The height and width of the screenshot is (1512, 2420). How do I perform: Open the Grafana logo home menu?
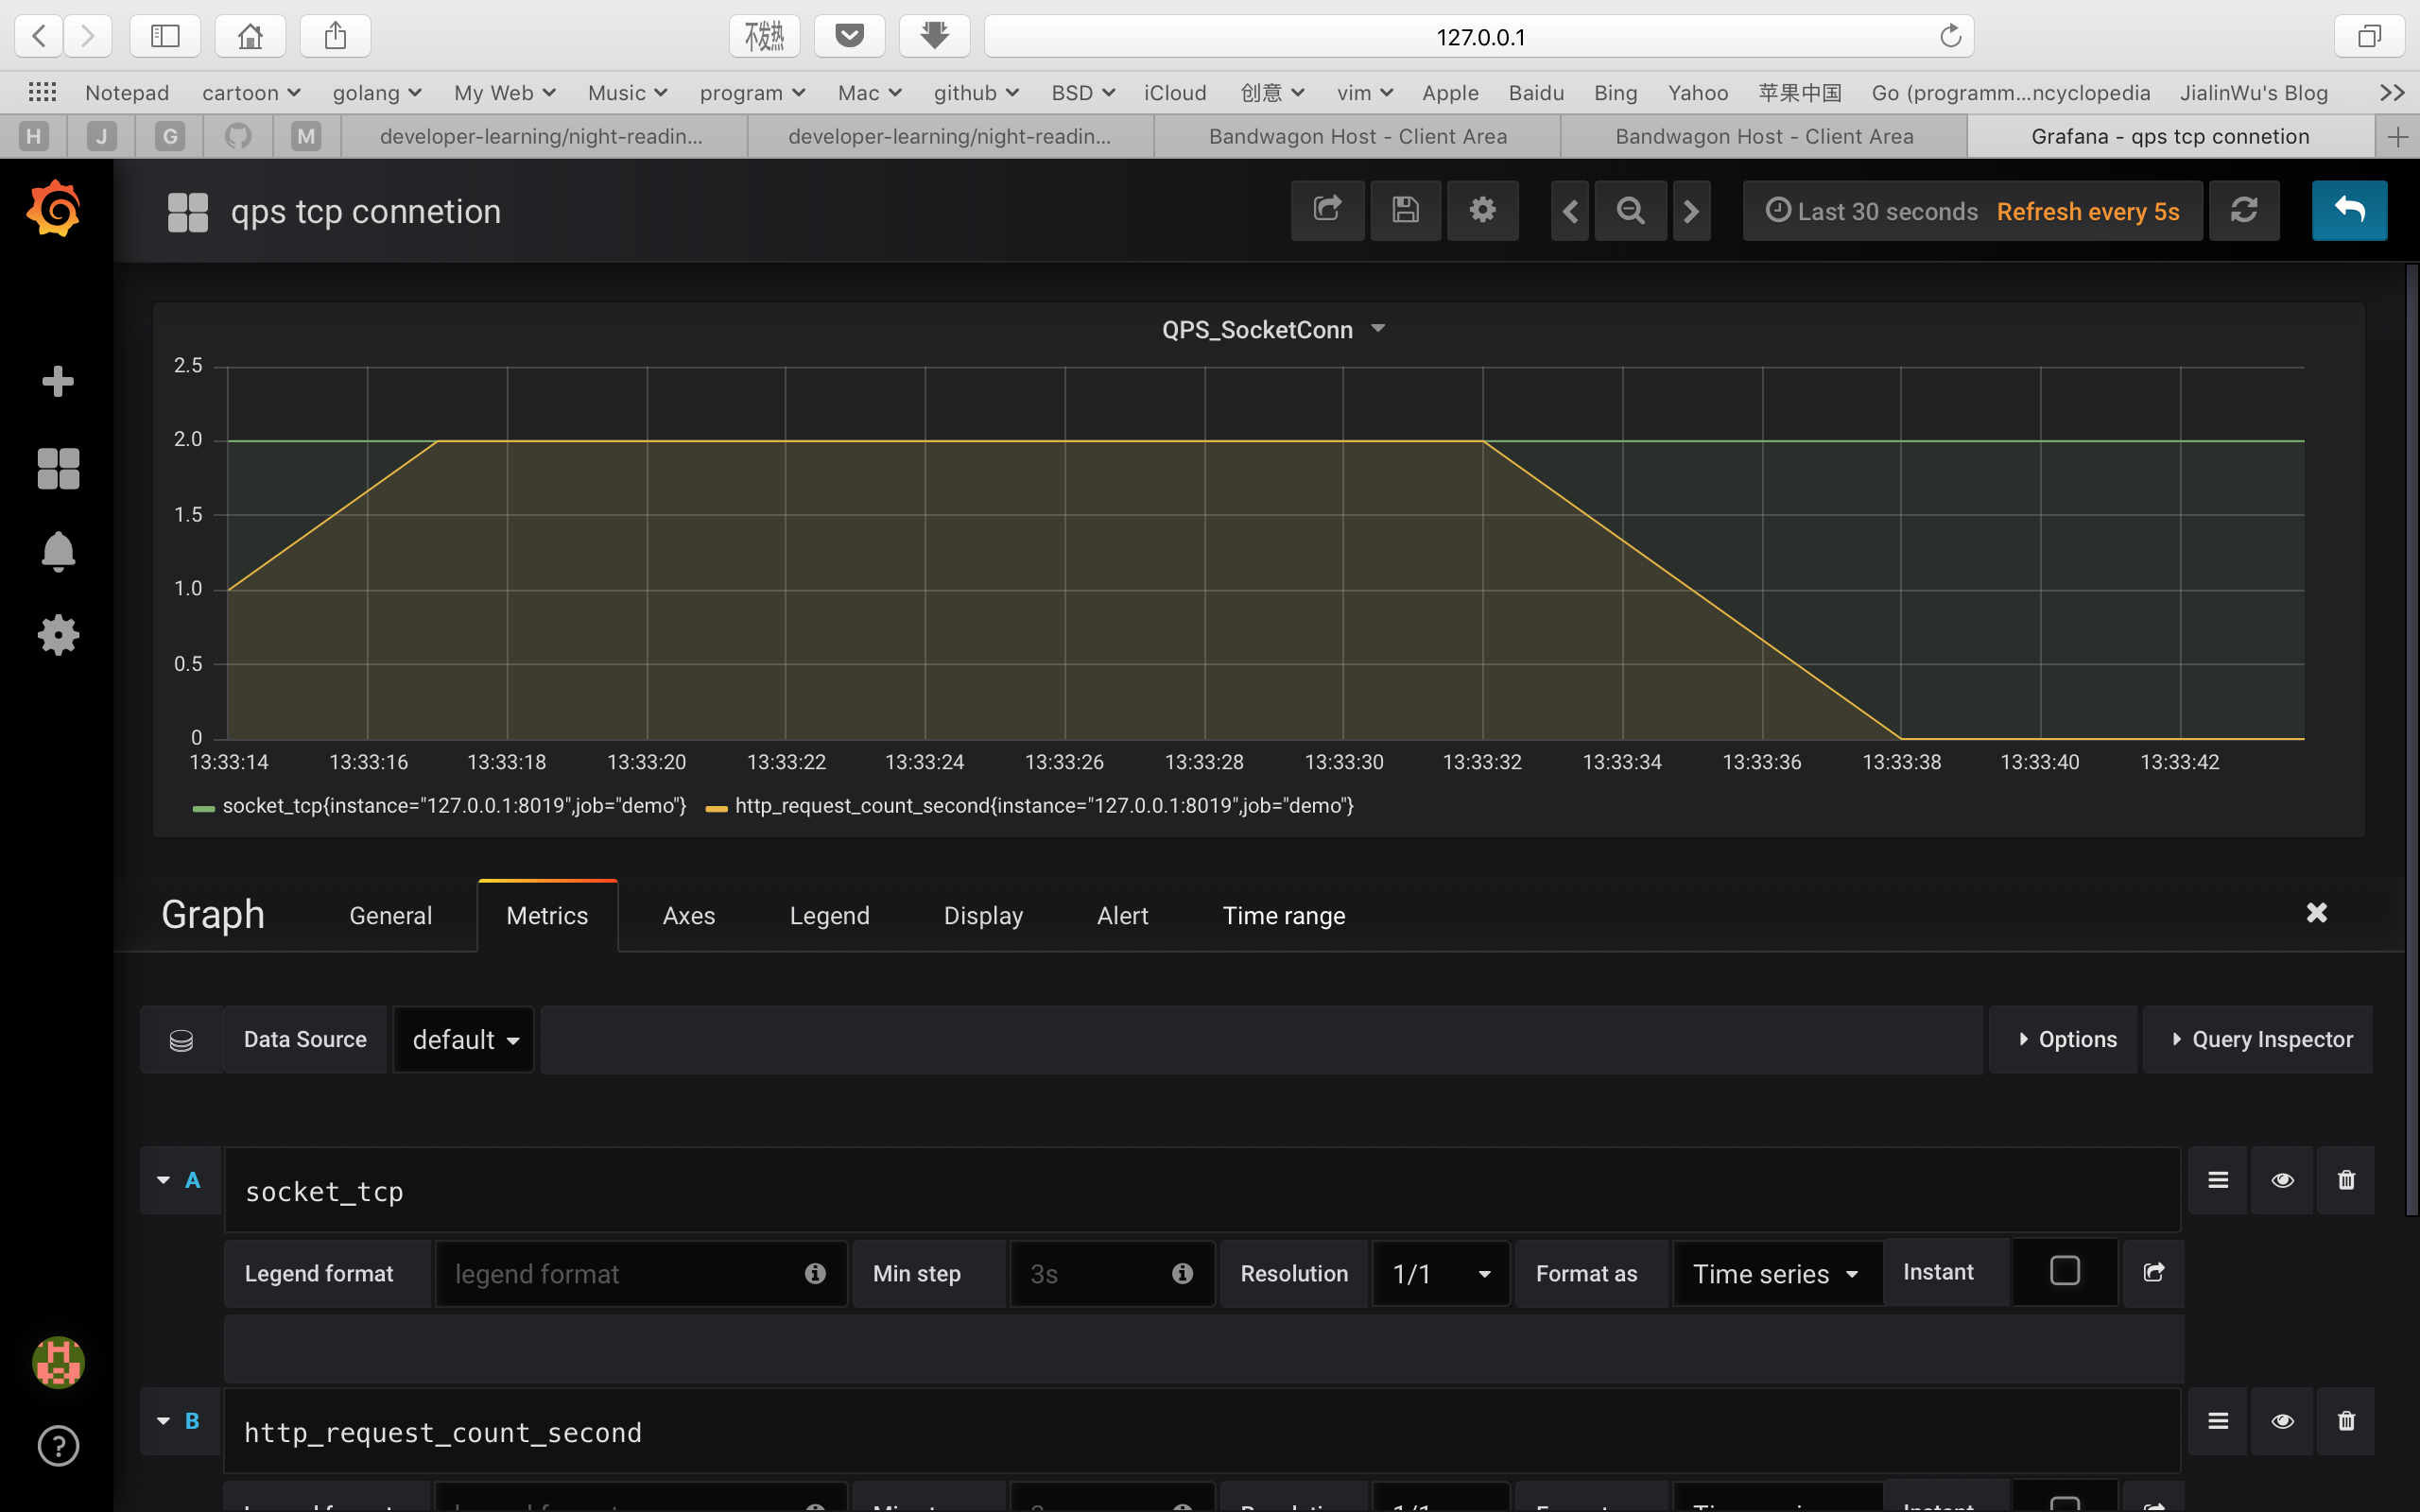(55, 209)
